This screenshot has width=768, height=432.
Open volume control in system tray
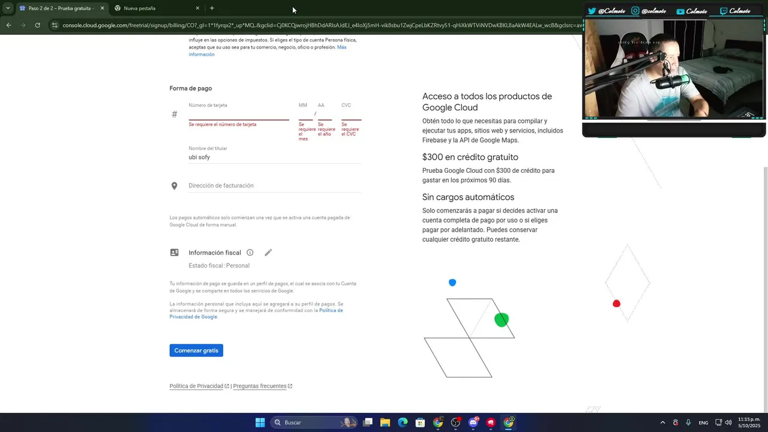[x=728, y=422]
